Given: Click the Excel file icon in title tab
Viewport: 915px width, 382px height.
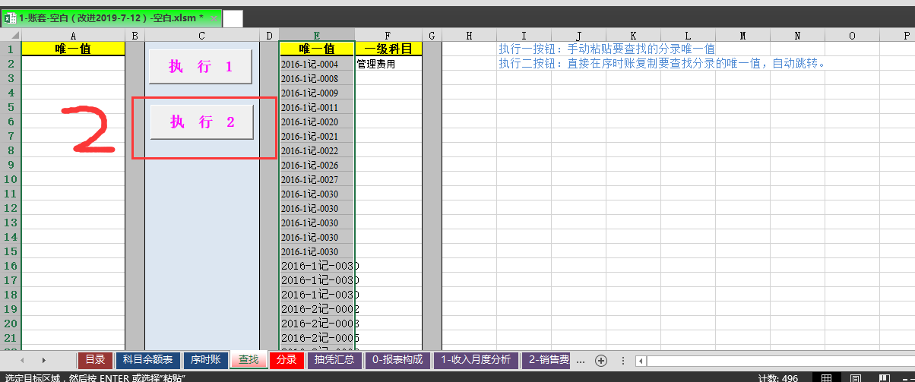Looking at the screenshot, I should click(10, 17).
